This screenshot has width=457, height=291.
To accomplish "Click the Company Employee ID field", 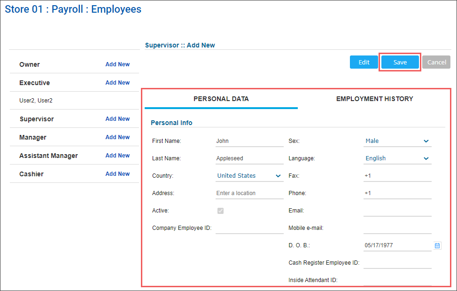I will pos(249,228).
